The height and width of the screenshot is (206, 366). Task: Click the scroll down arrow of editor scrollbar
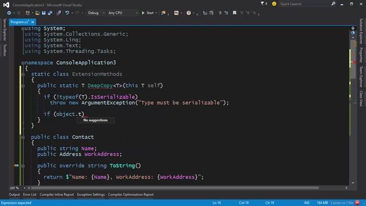click(353, 183)
